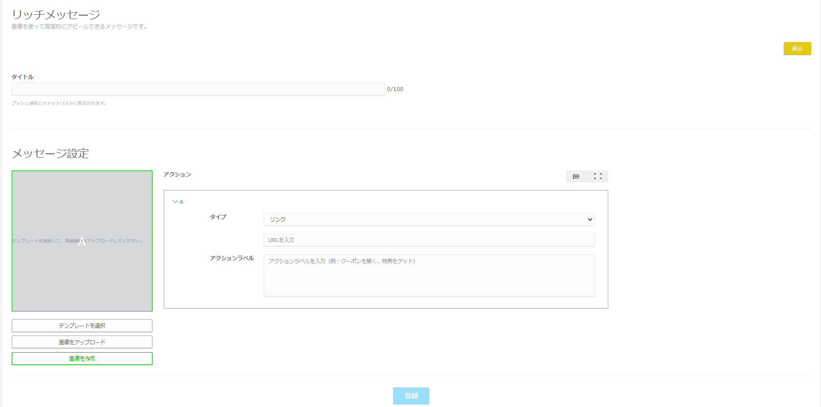Switch actions to list view icon
Viewport: 821px width, 407px height.
tap(576, 177)
